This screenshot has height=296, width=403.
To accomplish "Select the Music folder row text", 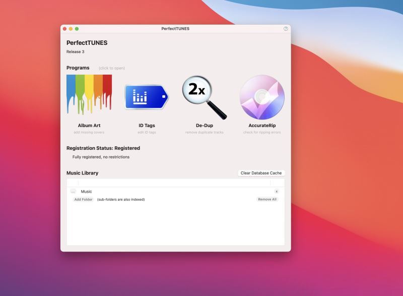I will click(86, 192).
